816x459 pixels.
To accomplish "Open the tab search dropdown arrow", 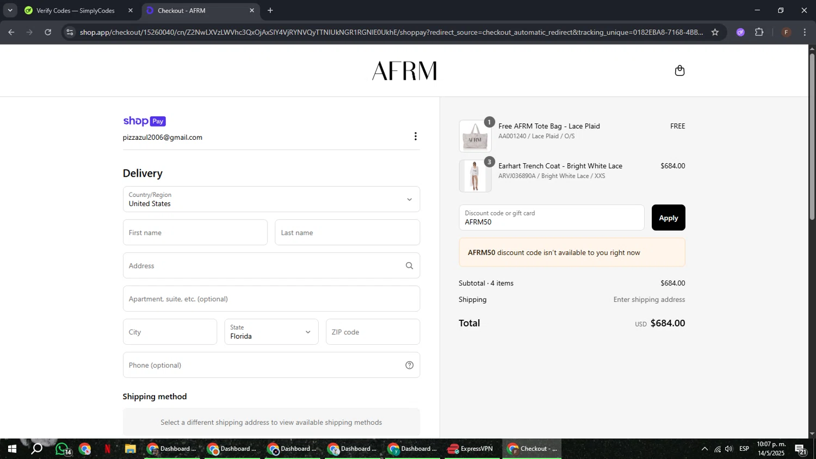I will (10, 10).
